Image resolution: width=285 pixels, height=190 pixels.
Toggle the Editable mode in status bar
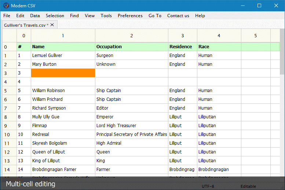click(248, 186)
